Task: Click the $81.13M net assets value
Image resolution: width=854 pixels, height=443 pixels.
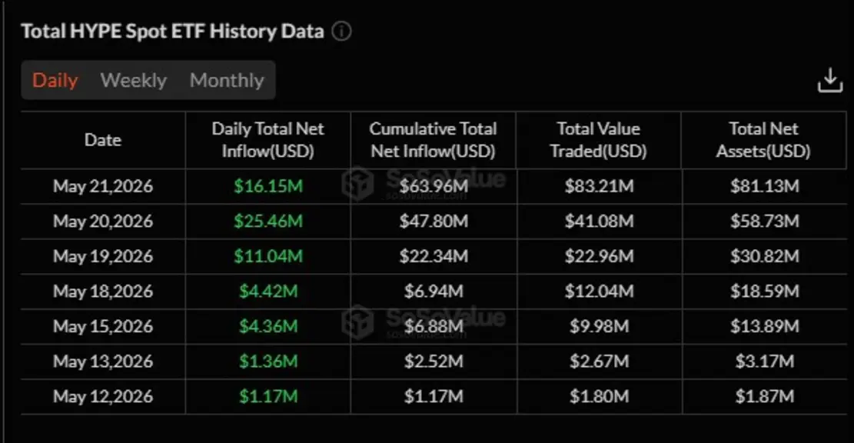Action: 765,186
